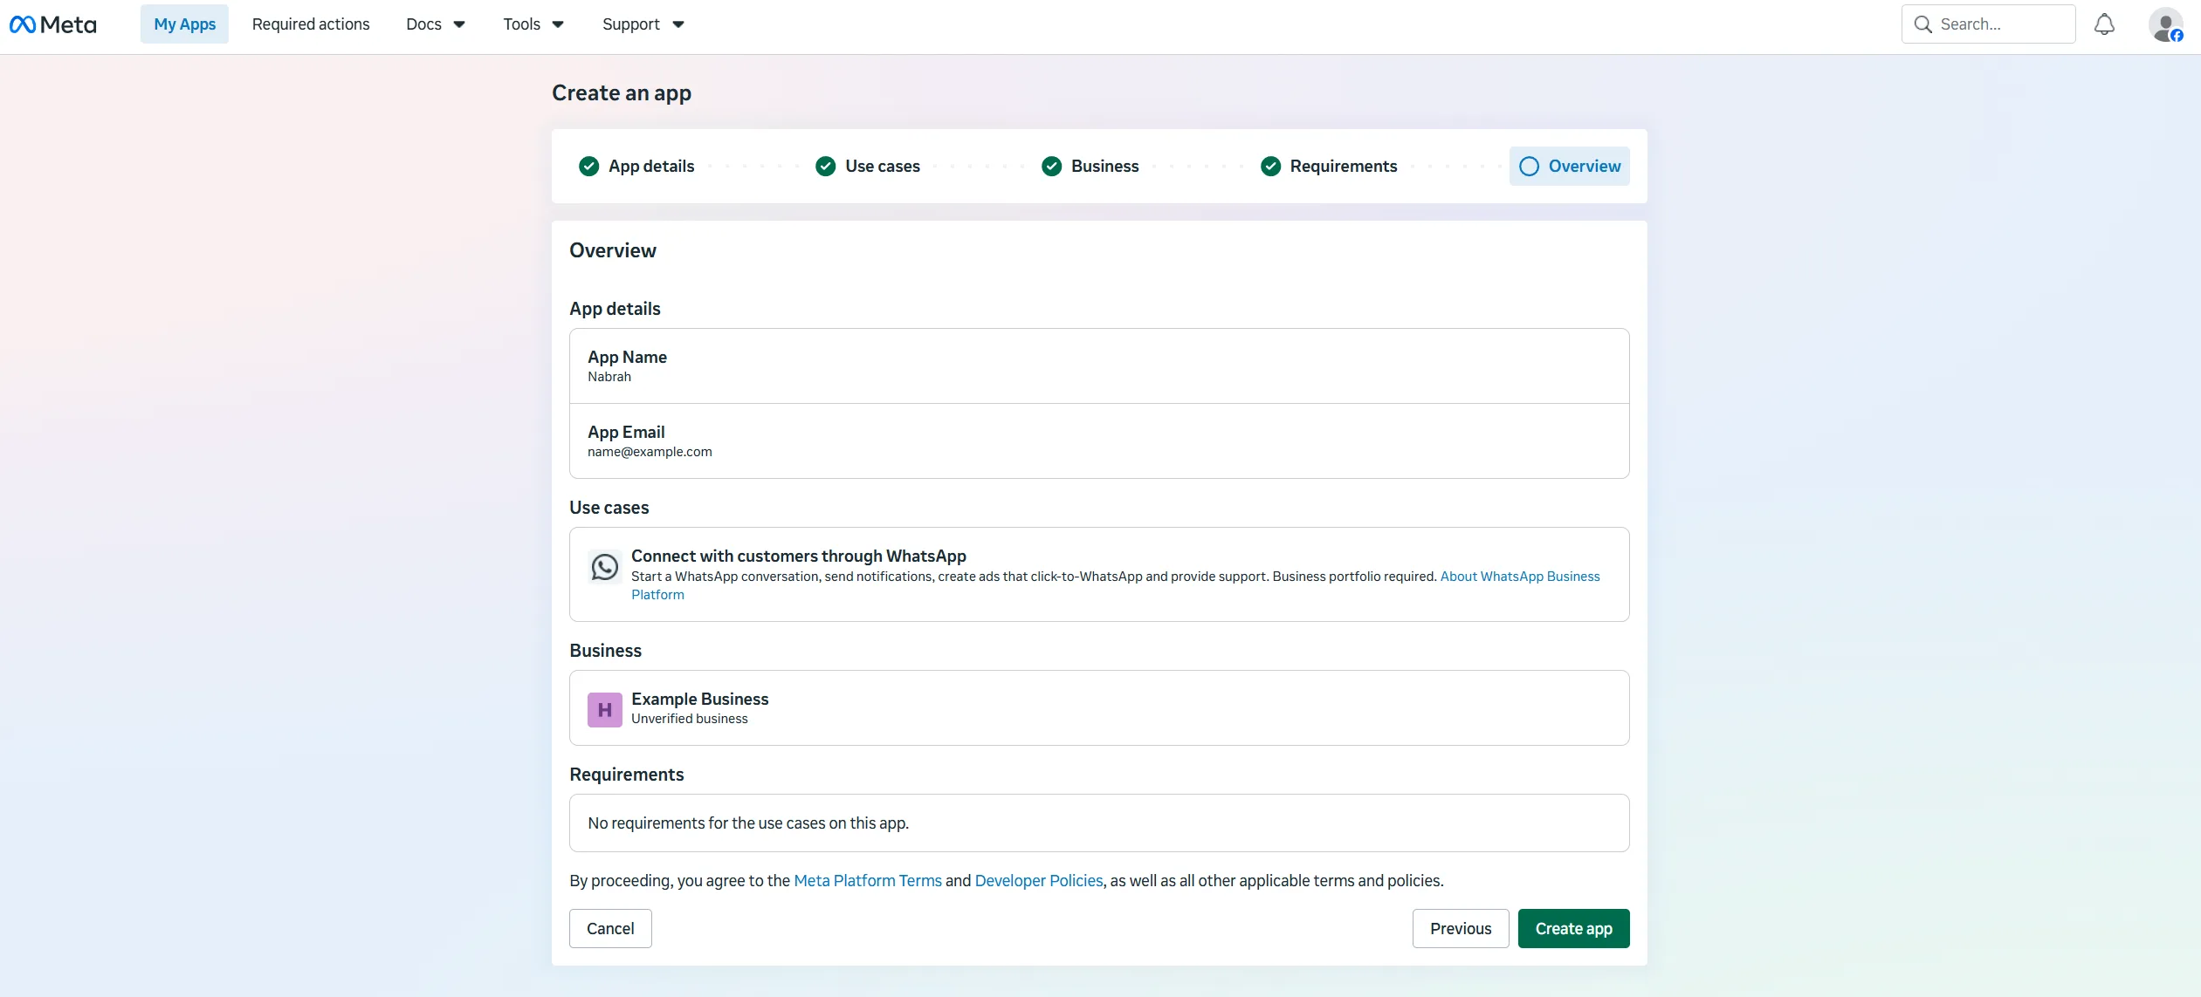Screen dimensions: 2201x997
Task: Click the WhatsApp use case icon
Action: coord(604,567)
